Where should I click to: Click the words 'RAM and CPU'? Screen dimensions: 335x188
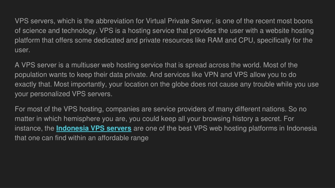pyautogui.click(x=230, y=40)
